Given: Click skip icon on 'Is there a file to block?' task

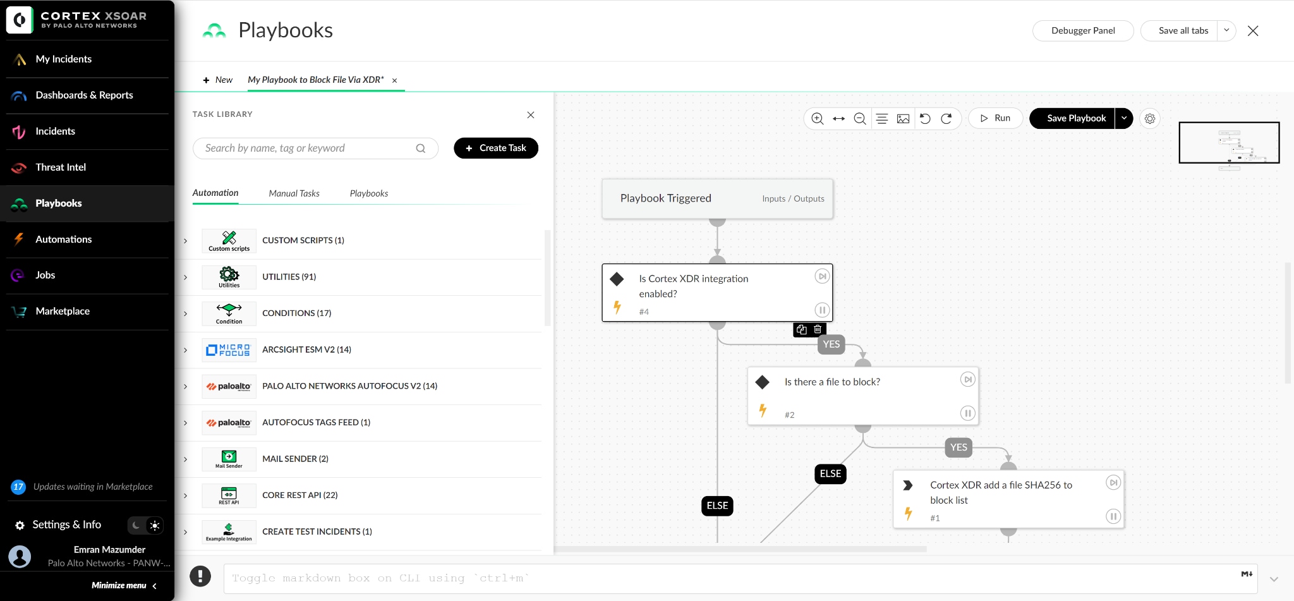Looking at the screenshot, I should [967, 379].
